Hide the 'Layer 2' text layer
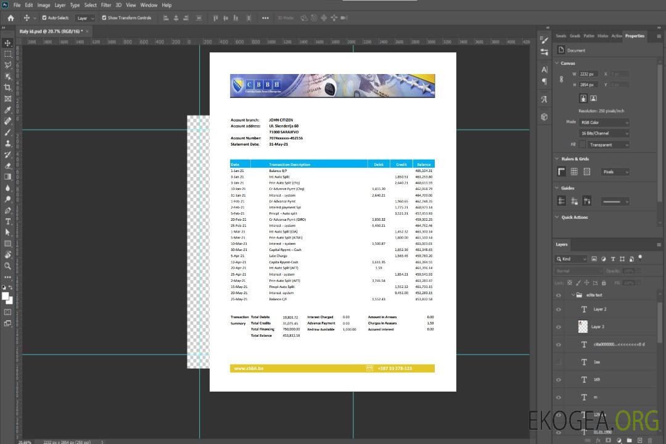Screen dimensions: 666x444 [x=559, y=310]
